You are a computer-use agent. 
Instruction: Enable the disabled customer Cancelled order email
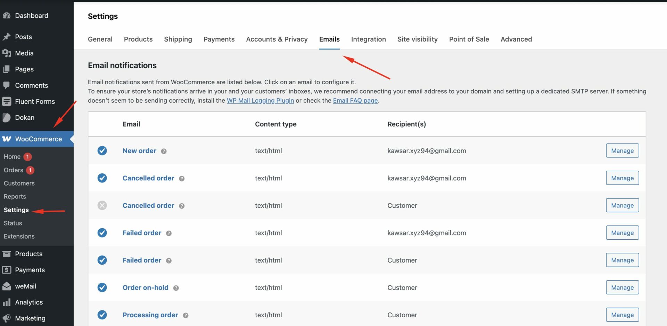102,205
